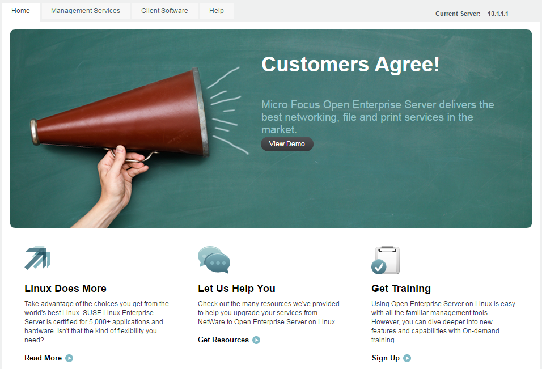542x369 pixels.
Task: Switch to the Client Software tab
Action: pyautogui.click(x=164, y=11)
